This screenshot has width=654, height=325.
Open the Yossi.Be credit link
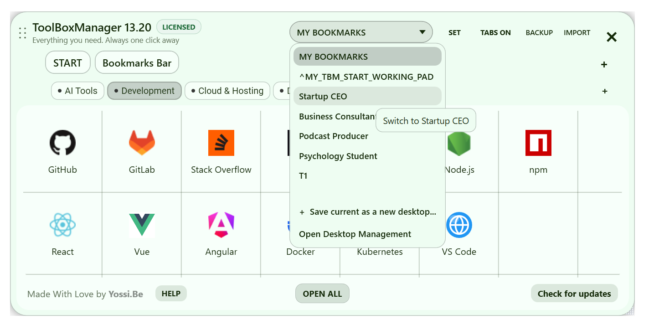[x=126, y=294]
